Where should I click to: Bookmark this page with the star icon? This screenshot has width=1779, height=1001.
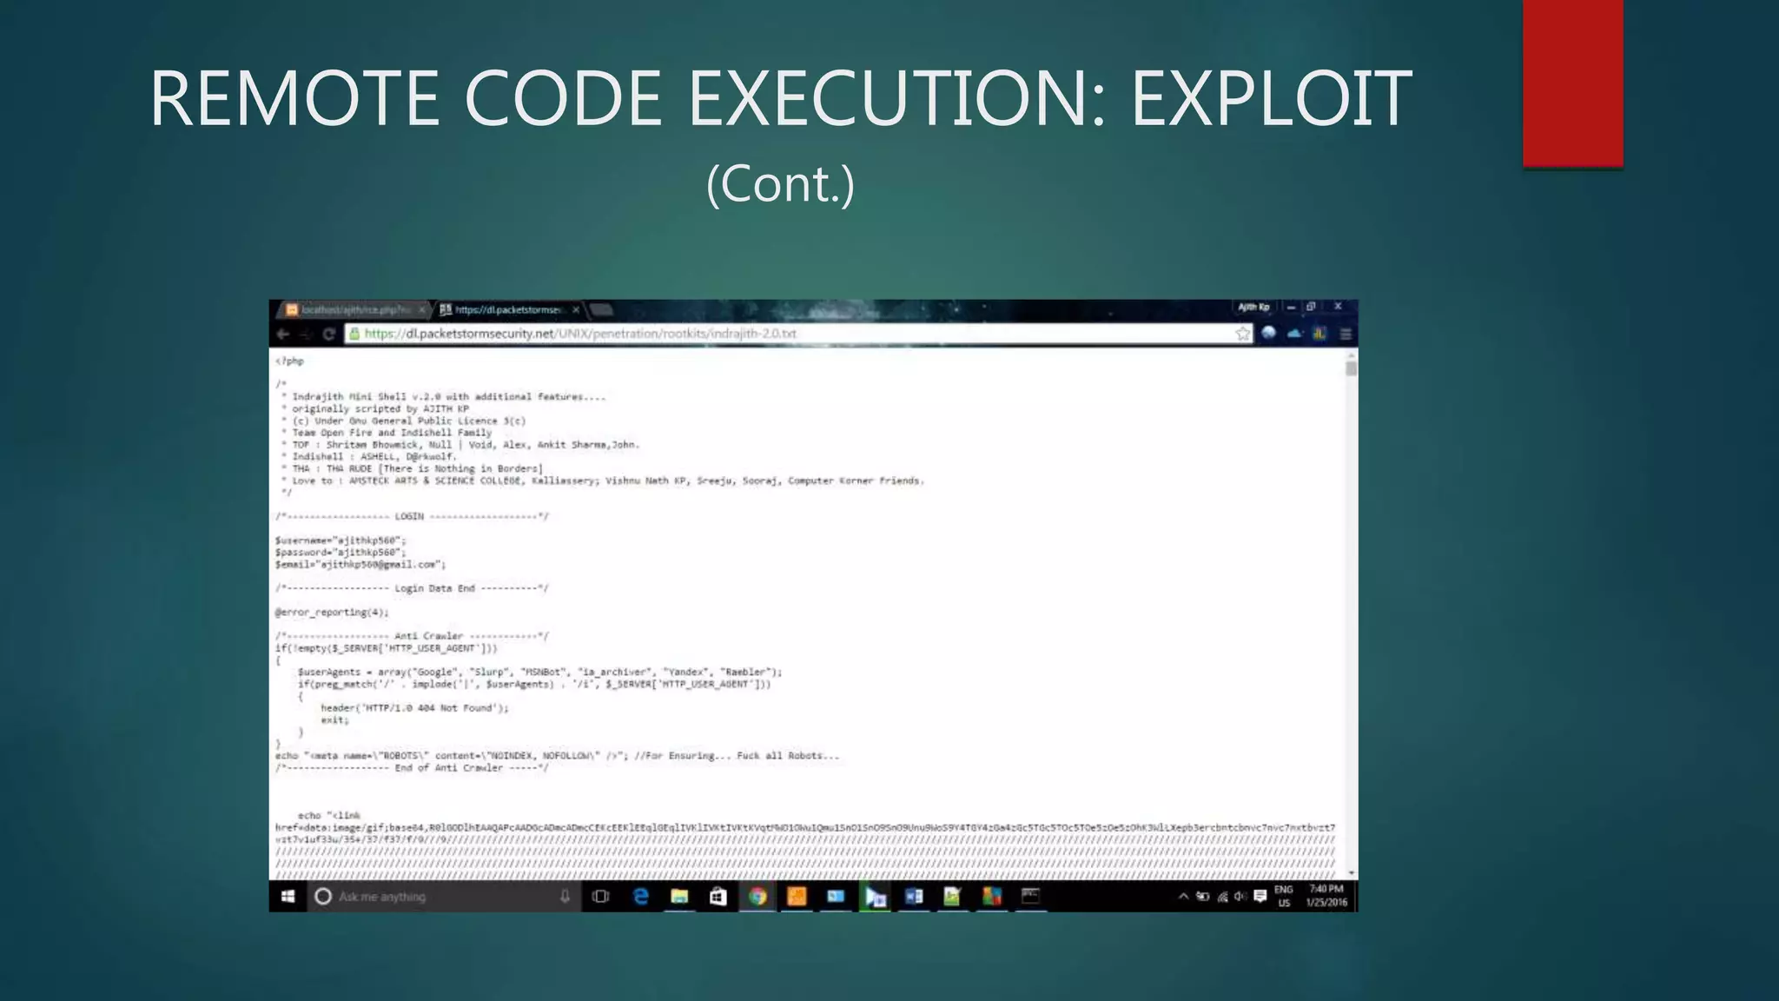1242,334
